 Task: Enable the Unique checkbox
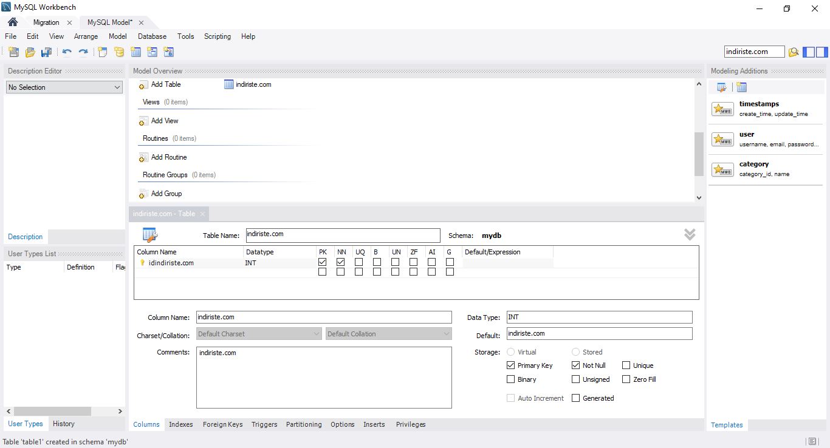coord(626,365)
